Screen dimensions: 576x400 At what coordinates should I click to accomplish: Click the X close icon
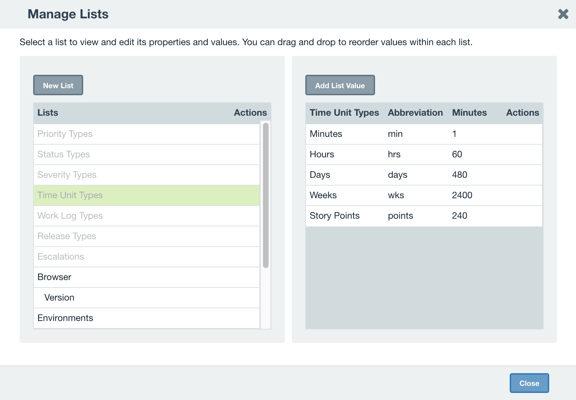(x=563, y=14)
